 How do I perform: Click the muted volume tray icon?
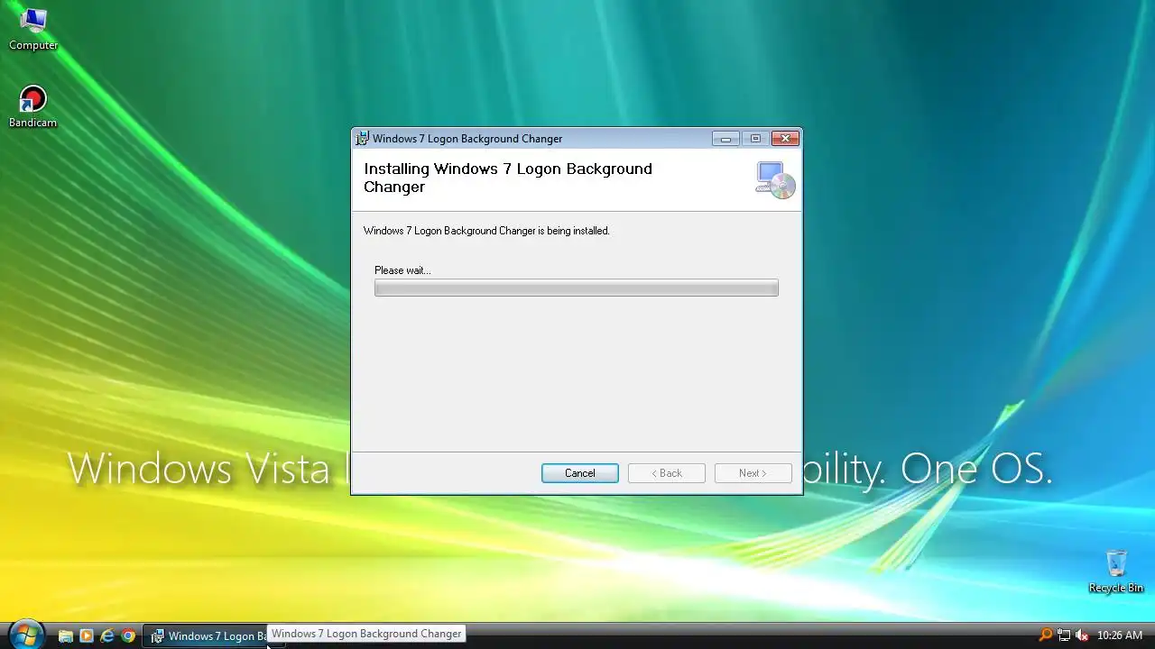[x=1082, y=635]
